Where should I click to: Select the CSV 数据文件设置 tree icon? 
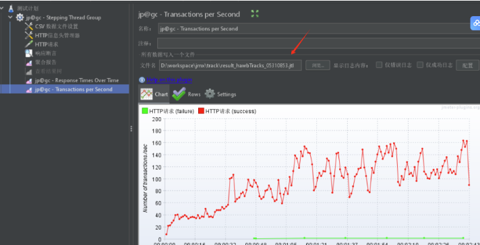point(29,26)
